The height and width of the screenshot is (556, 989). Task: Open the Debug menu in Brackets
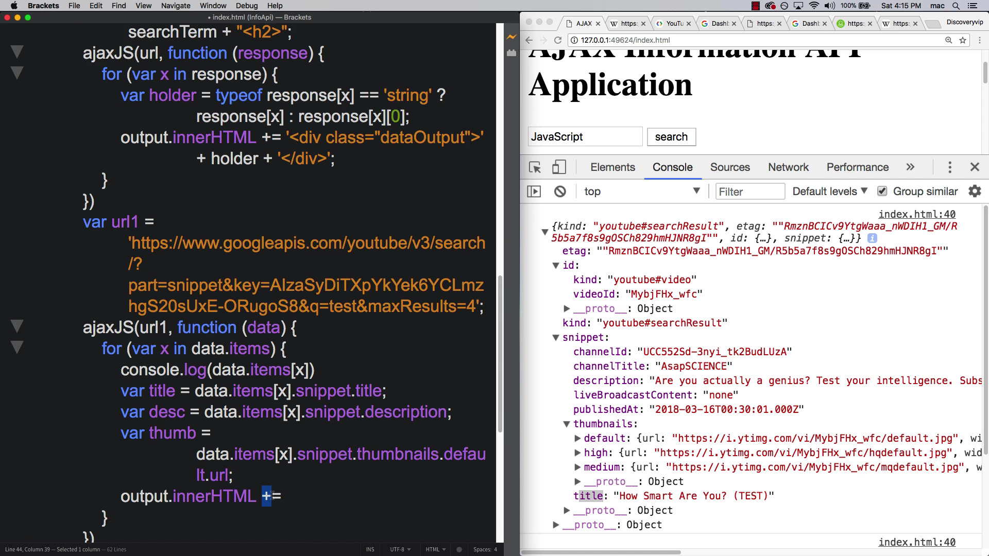247,6
